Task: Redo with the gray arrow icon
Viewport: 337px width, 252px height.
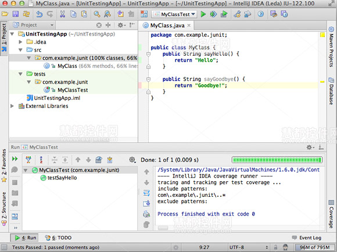Action: [50, 14]
